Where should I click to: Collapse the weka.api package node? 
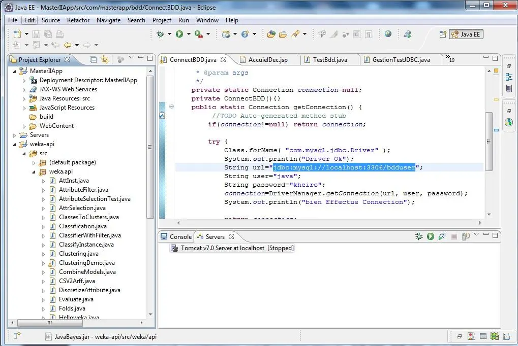(34, 171)
